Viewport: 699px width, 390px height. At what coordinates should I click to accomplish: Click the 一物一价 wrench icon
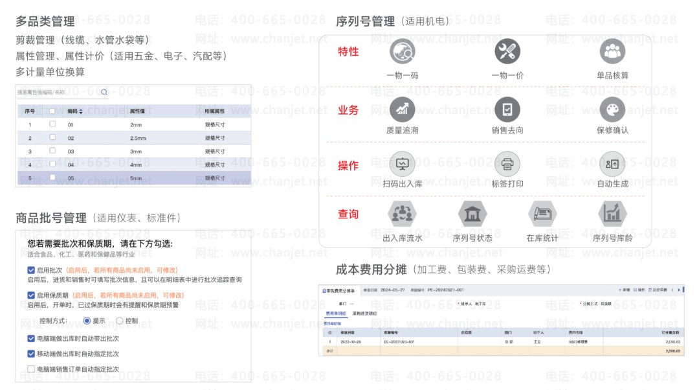pyautogui.click(x=507, y=51)
